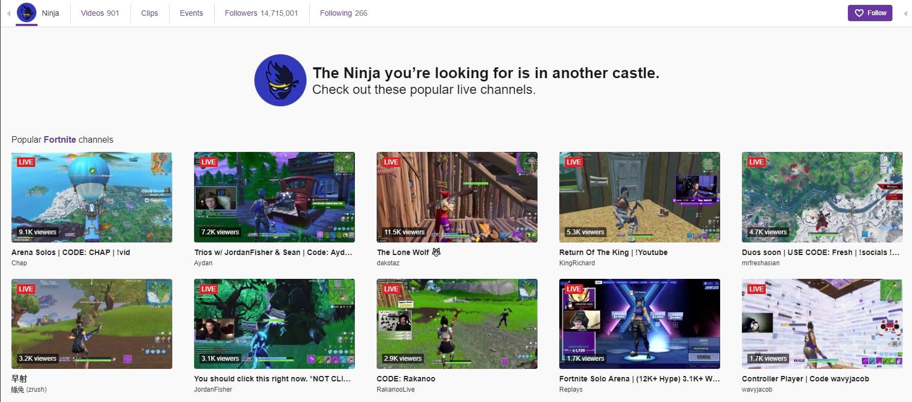Open zrush's live stream thumbnail
Image resolution: width=912 pixels, height=402 pixels.
click(92, 324)
